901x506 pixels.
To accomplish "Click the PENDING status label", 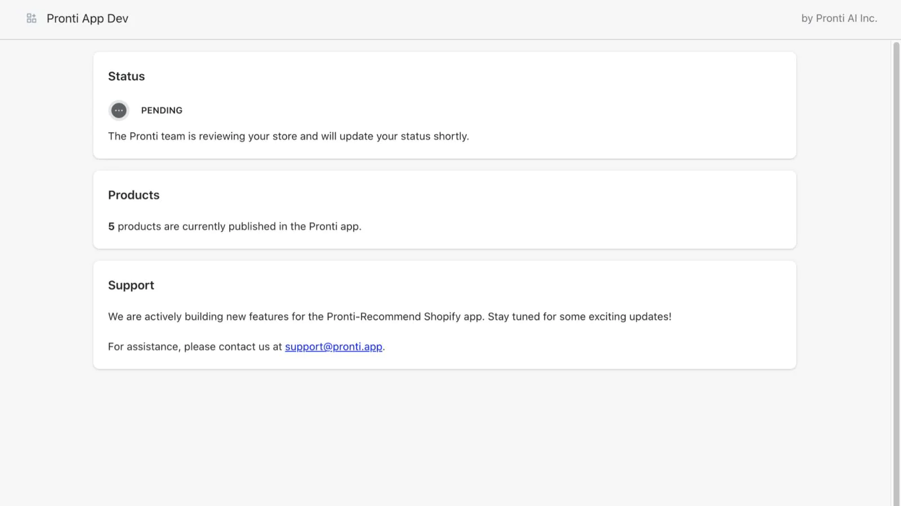I will [x=162, y=111].
